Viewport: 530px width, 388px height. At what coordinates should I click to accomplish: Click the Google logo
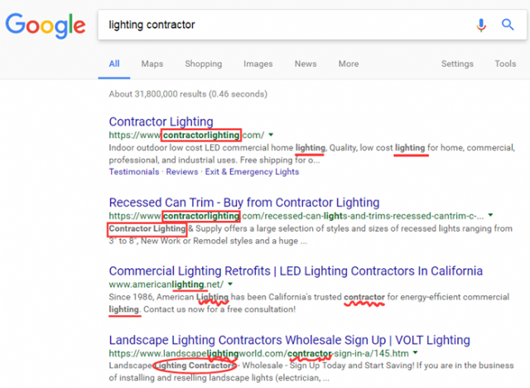pyautogui.click(x=46, y=26)
